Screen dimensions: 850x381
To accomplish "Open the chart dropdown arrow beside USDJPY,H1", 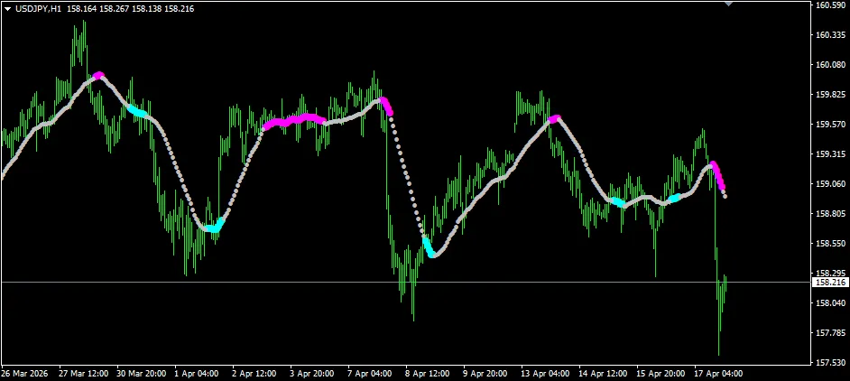I will 7,9.
